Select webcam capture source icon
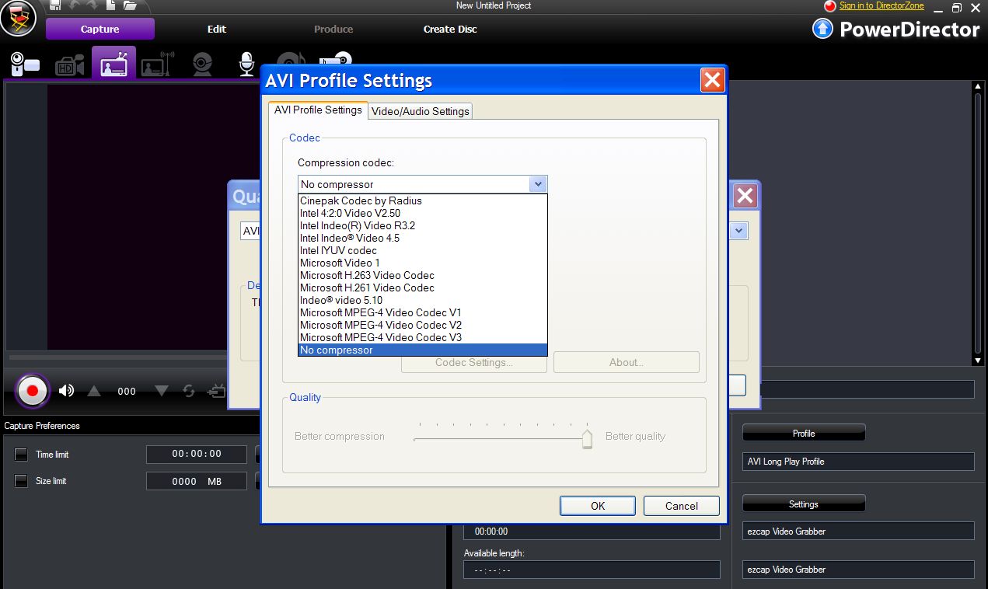The width and height of the screenshot is (988, 589). [202, 64]
